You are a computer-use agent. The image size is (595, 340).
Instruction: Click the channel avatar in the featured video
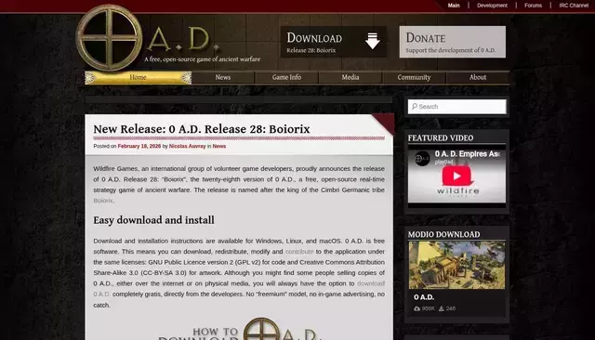(421, 159)
